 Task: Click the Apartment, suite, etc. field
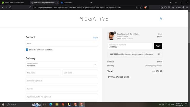point(62,97)
